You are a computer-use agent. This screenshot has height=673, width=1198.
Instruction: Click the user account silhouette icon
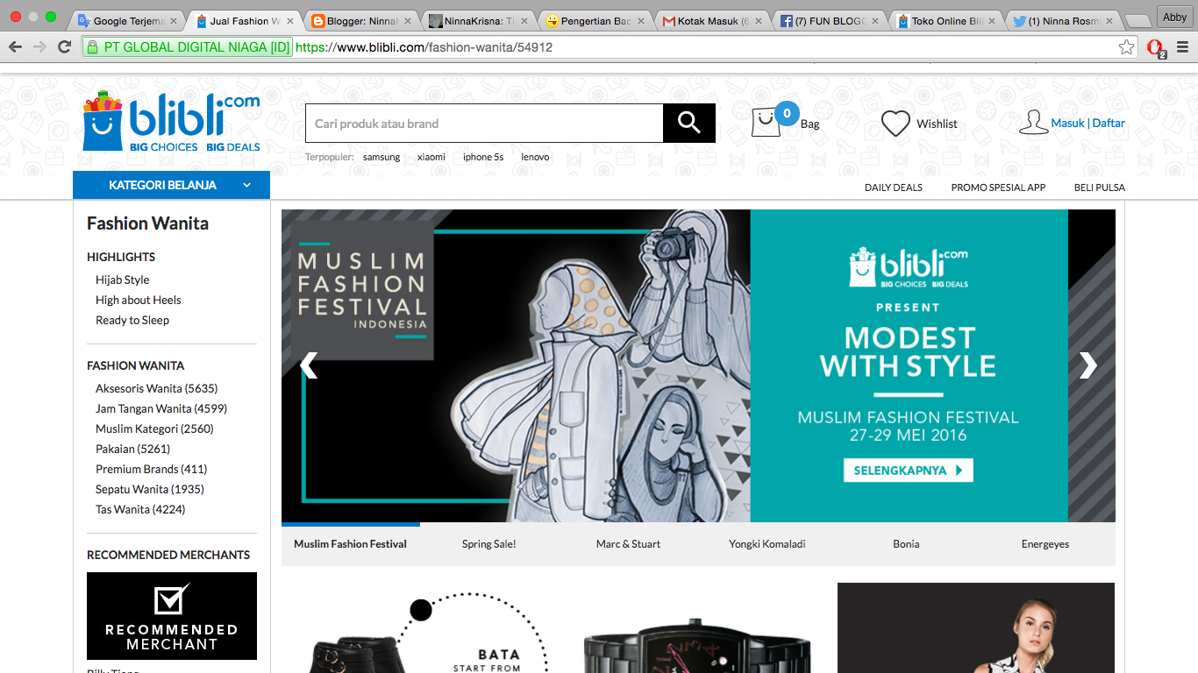[x=1033, y=122]
